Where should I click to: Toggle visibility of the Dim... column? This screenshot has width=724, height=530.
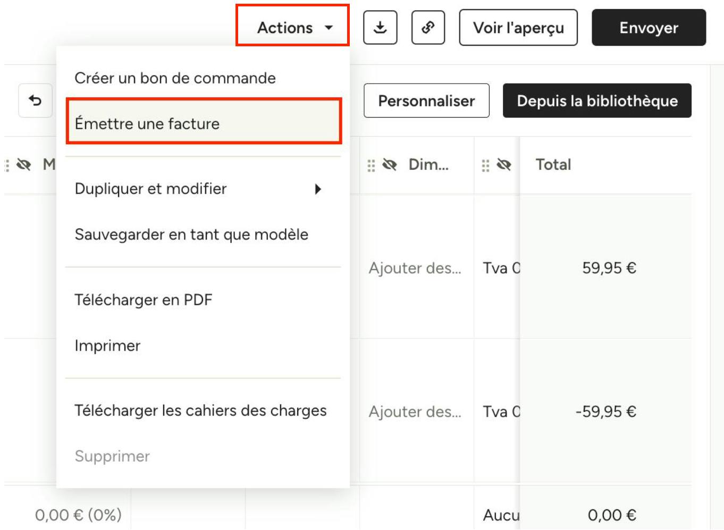point(390,165)
